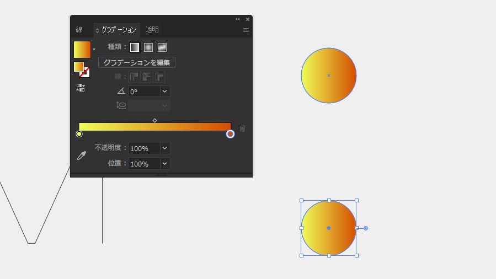Open the panel hamburger menu

pyautogui.click(x=246, y=30)
